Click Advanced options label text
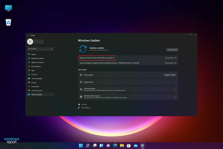The image size is (223, 149). click(x=90, y=89)
